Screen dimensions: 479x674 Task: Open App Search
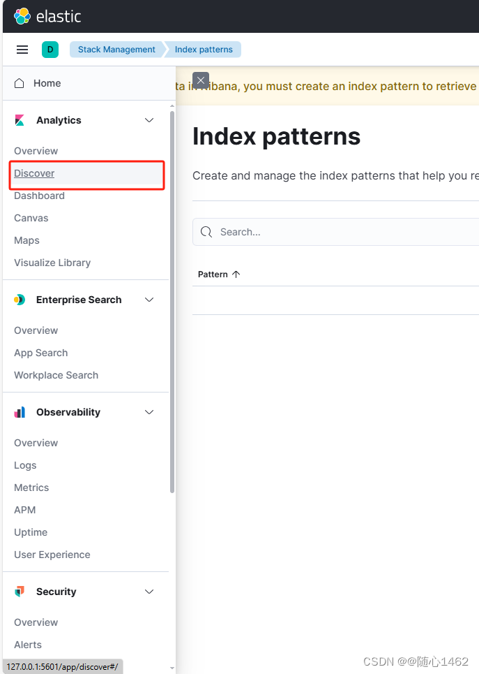pyautogui.click(x=41, y=353)
